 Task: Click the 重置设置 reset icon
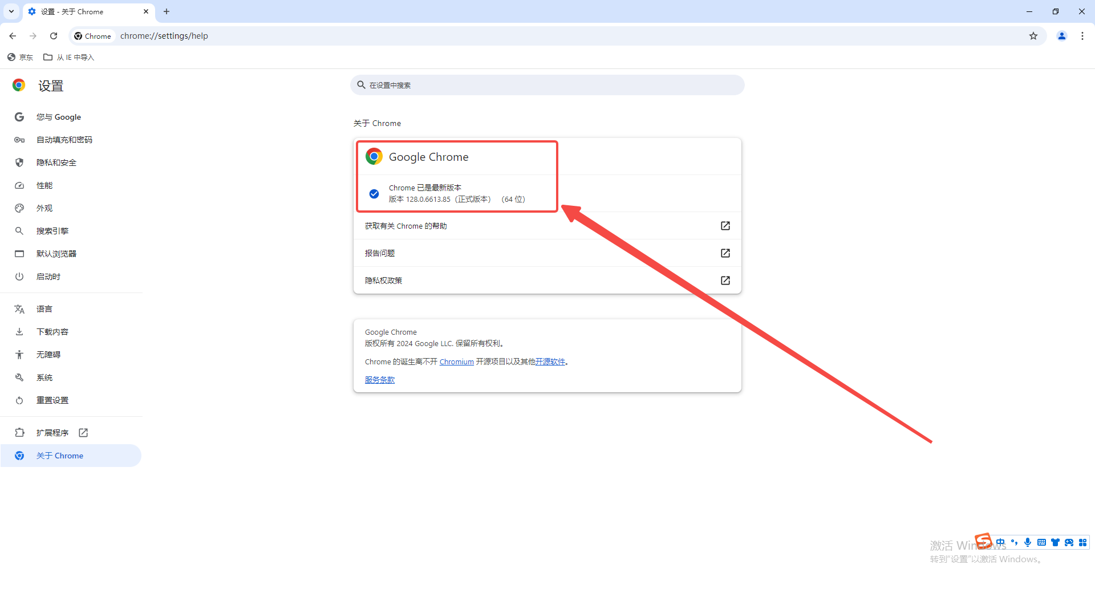pyautogui.click(x=19, y=400)
